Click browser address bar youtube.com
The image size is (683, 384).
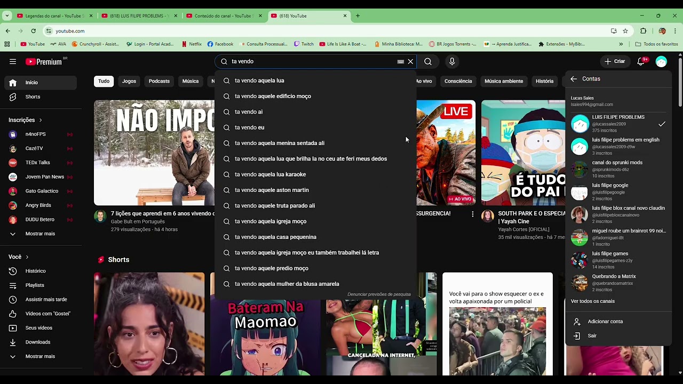coord(325,31)
